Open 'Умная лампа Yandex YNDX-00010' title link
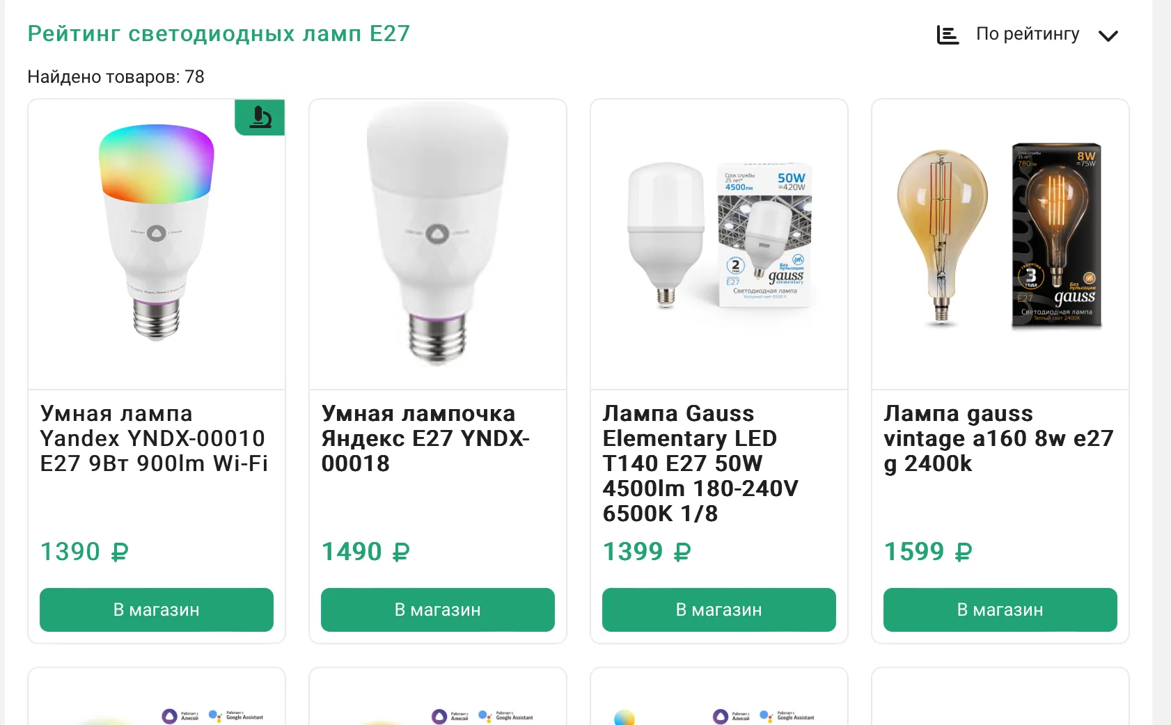This screenshot has width=1171, height=725. pyautogui.click(x=154, y=438)
